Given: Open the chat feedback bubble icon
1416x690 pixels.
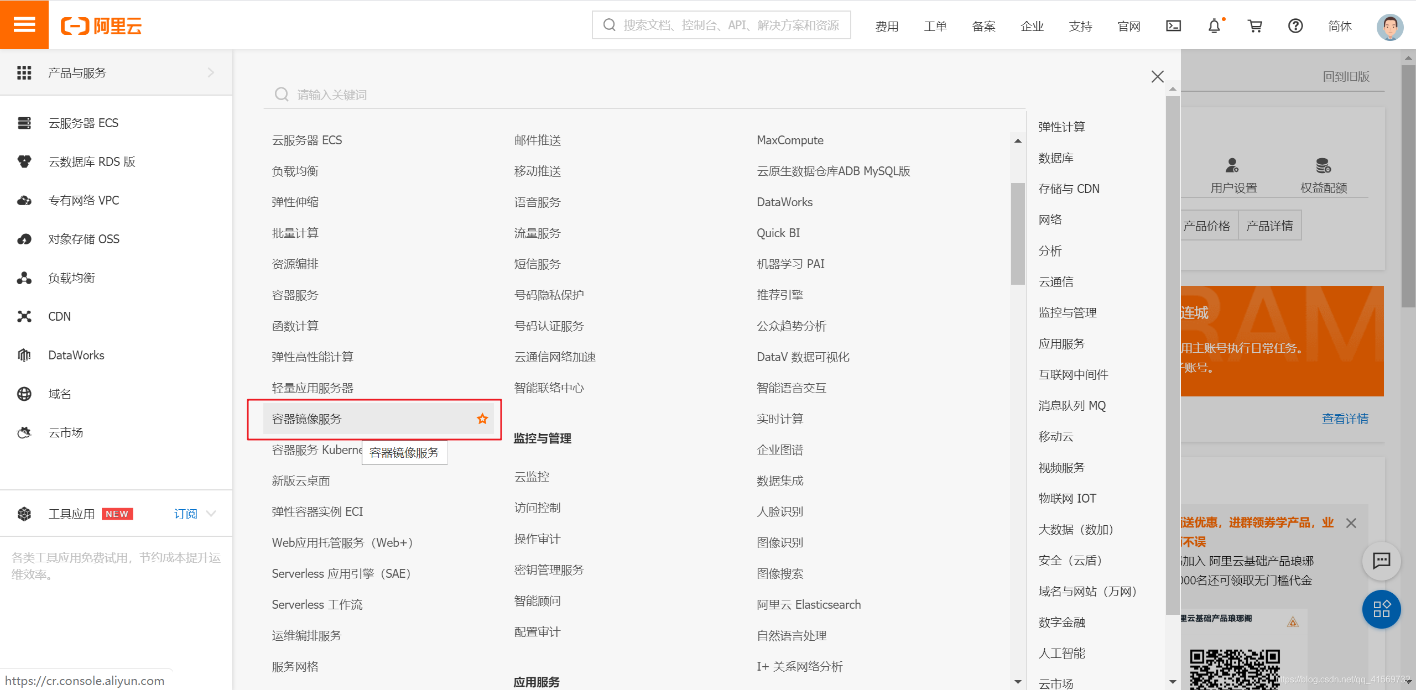Looking at the screenshot, I should tap(1381, 561).
